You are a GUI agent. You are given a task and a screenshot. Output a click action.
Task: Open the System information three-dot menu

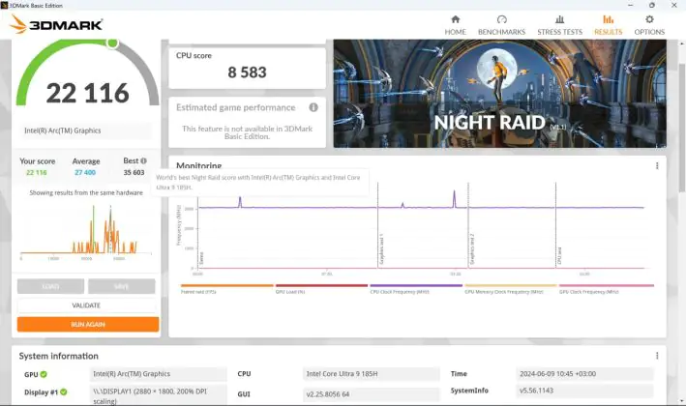[x=657, y=356]
